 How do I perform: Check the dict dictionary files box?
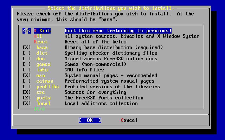(x=27, y=53)
